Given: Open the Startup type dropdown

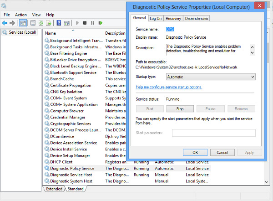Looking at the screenshot, I should click(x=211, y=77).
